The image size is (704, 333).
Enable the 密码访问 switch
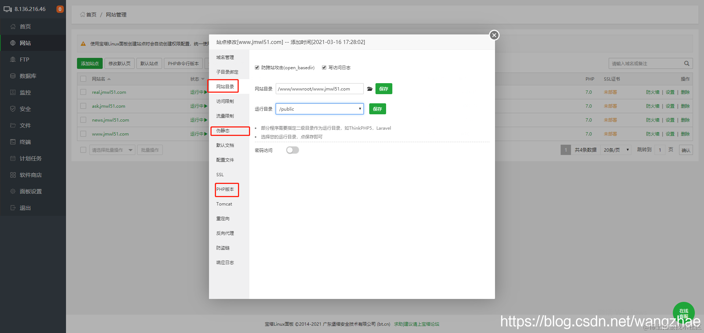coord(293,150)
